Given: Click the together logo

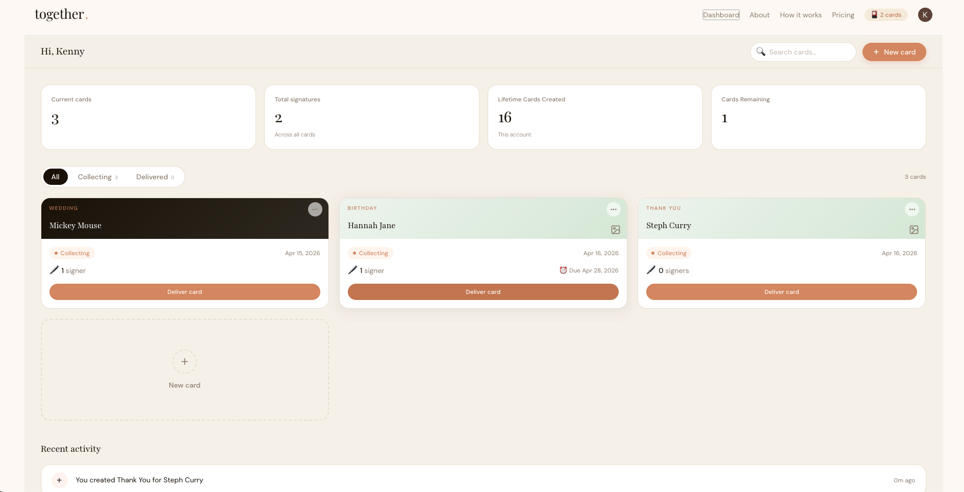Looking at the screenshot, I should [x=61, y=14].
